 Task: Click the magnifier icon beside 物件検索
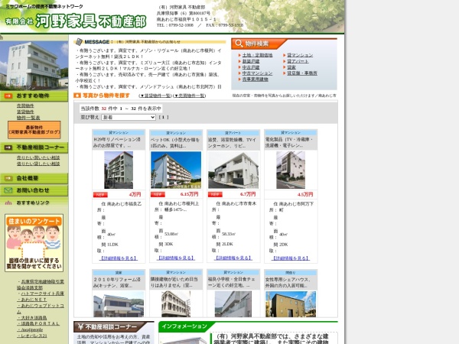239,44
